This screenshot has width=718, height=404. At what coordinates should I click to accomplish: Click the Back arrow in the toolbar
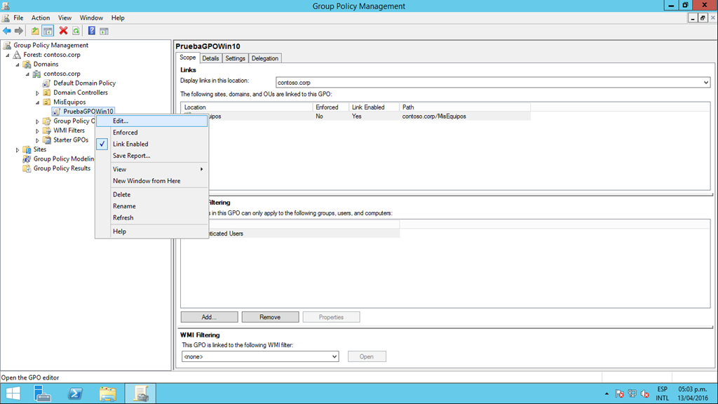coord(7,31)
